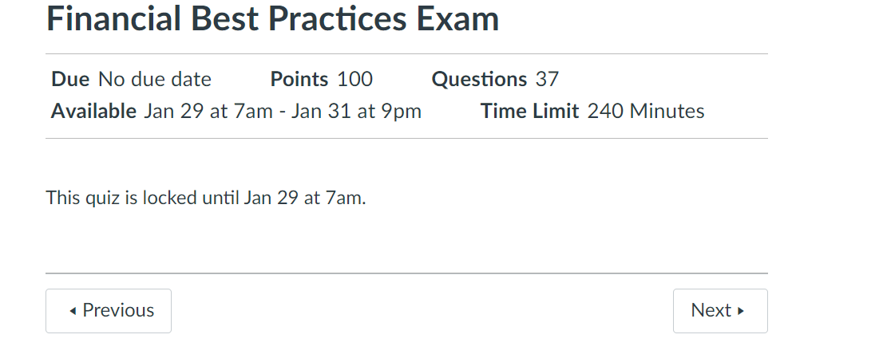Click the left arrow icon in Previous

tap(73, 311)
